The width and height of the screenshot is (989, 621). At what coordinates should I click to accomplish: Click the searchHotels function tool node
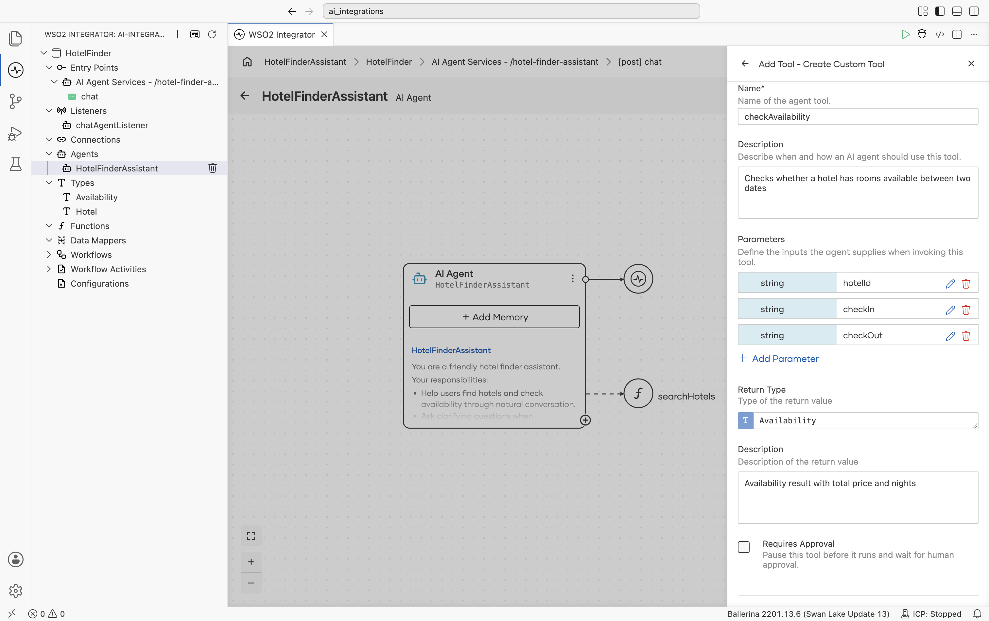[638, 394]
